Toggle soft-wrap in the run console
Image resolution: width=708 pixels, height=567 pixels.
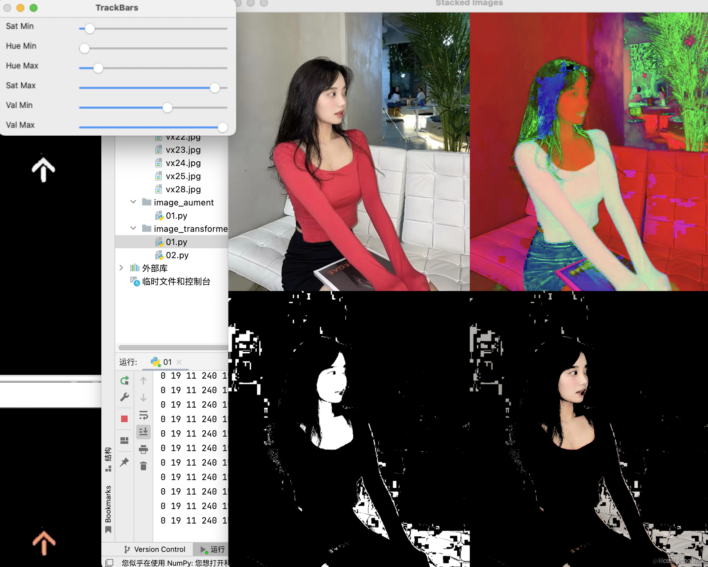tap(143, 415)
